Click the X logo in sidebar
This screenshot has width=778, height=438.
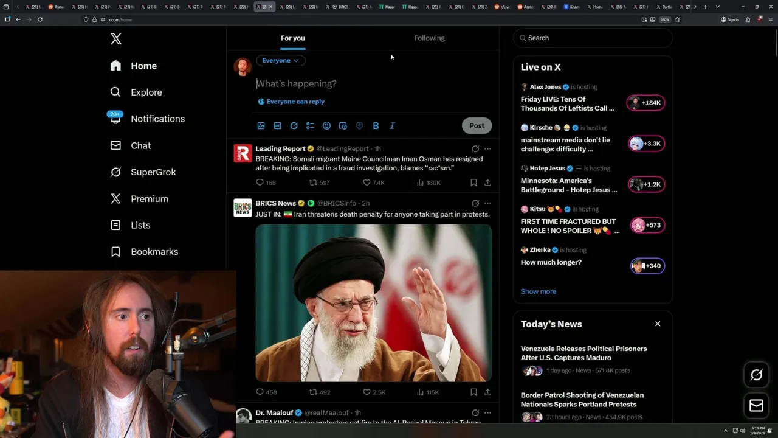coord(116,39)
